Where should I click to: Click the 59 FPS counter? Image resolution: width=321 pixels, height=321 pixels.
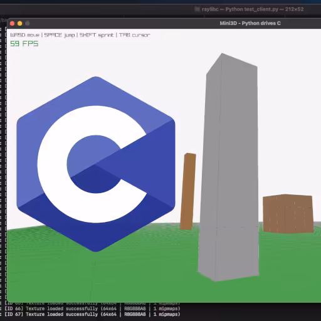[24, 43]
